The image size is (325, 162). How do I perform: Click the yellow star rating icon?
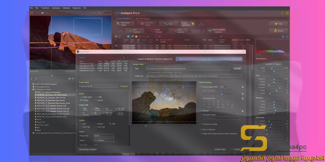tap(136, 36)
